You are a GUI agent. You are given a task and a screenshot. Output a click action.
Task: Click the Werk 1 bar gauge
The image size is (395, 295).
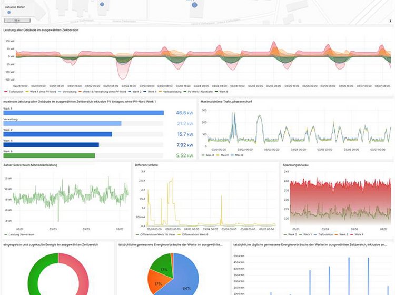(83, 113)
